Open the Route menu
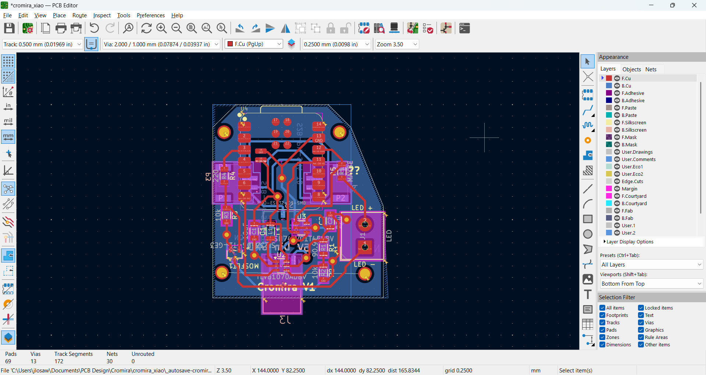 pyautogui.click(x=79, y=15)
